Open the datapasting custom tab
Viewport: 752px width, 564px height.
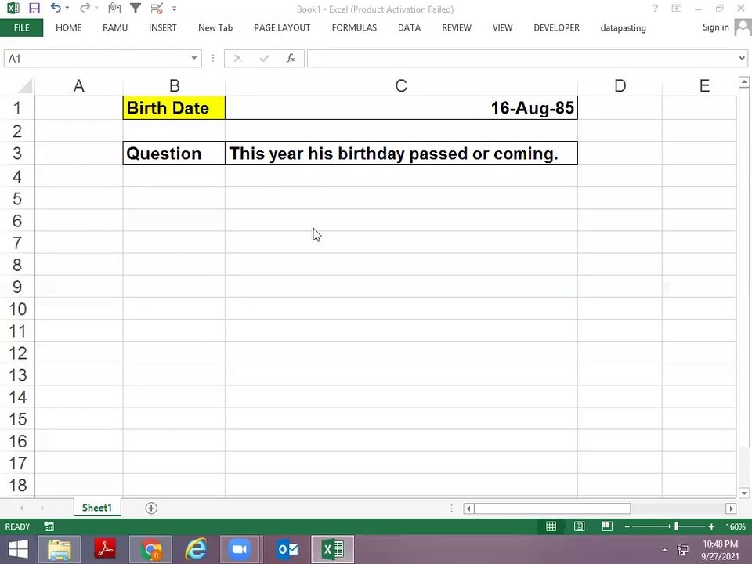(x=623, y=28)
